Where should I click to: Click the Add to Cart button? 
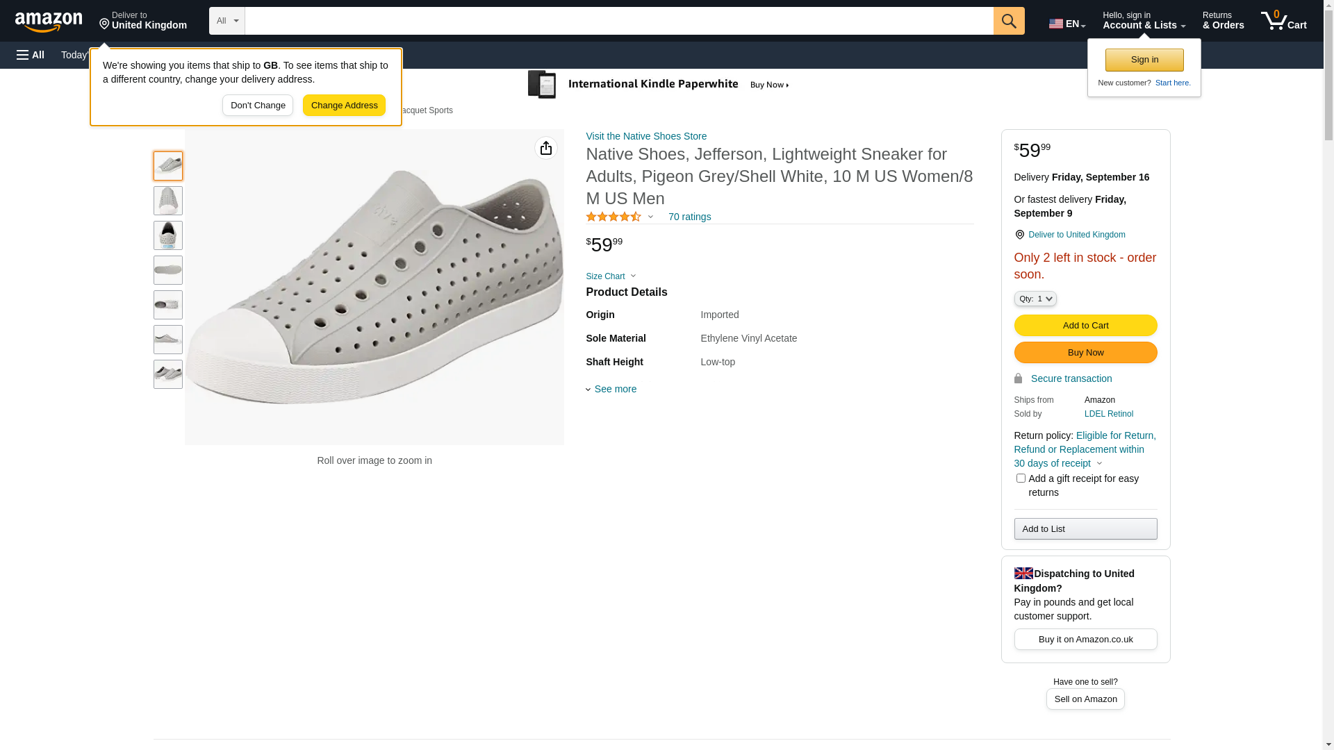[1085, 325]
